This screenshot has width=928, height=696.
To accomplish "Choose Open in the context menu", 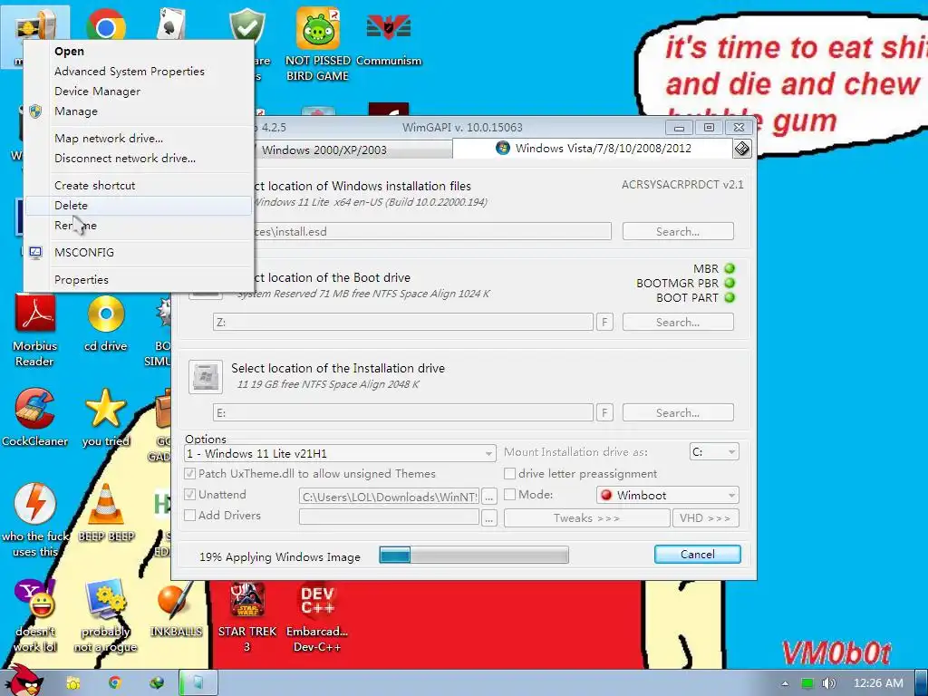I will coord(139,52).
